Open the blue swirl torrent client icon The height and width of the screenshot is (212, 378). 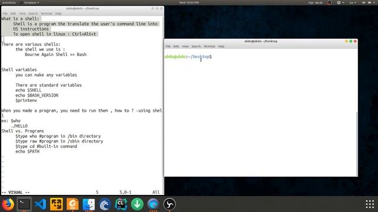(x=105, y=204)
